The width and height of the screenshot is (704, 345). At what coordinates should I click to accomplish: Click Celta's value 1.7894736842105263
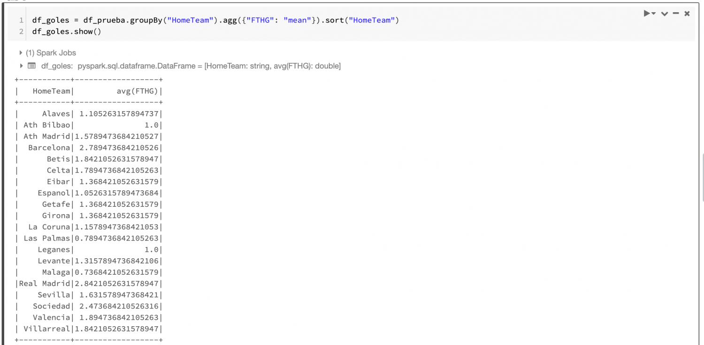[x=116, y=170]
